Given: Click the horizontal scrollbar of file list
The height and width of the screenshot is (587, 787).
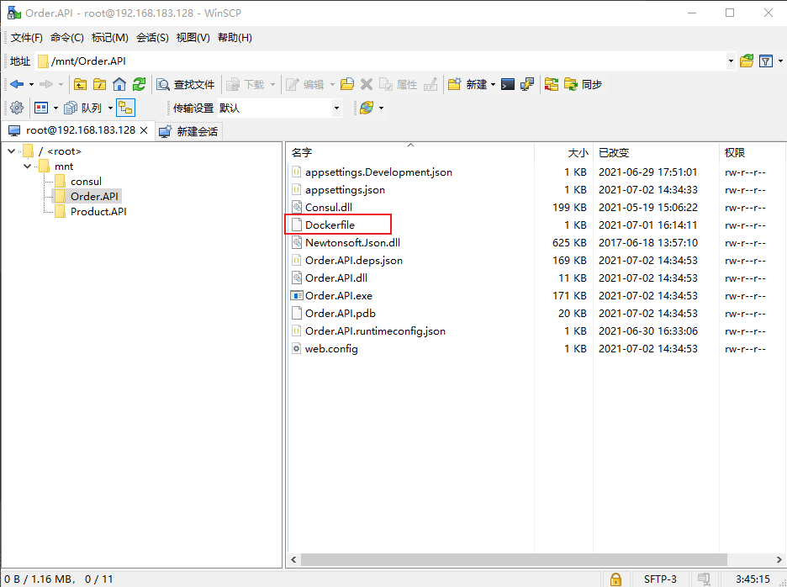Looking at the screenshot, I should click(514, 559).
